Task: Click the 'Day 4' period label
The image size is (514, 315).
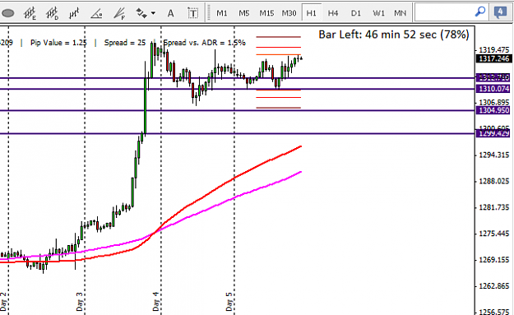Action: click(x=155, y=302)
